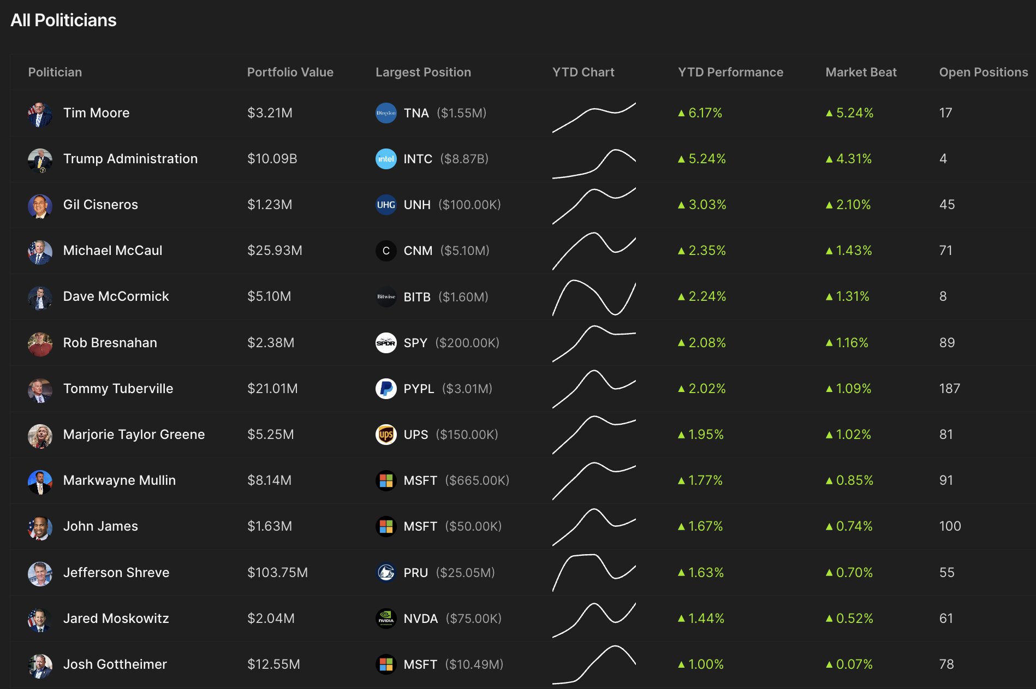The width and height of the screenshot is (1036, 689).
Task: Click the TNA ticker symbol
Action: (416, 113)
